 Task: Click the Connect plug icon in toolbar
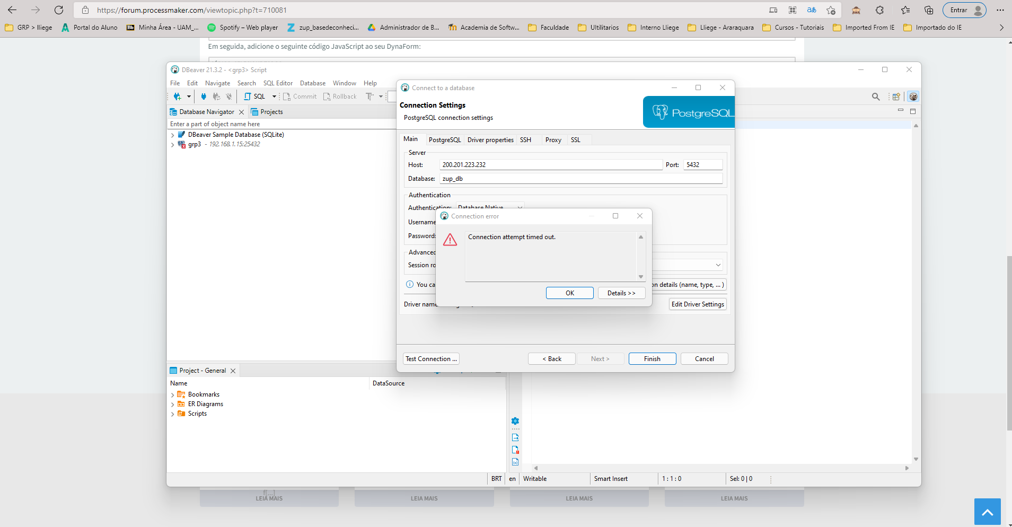pos(204,96)
